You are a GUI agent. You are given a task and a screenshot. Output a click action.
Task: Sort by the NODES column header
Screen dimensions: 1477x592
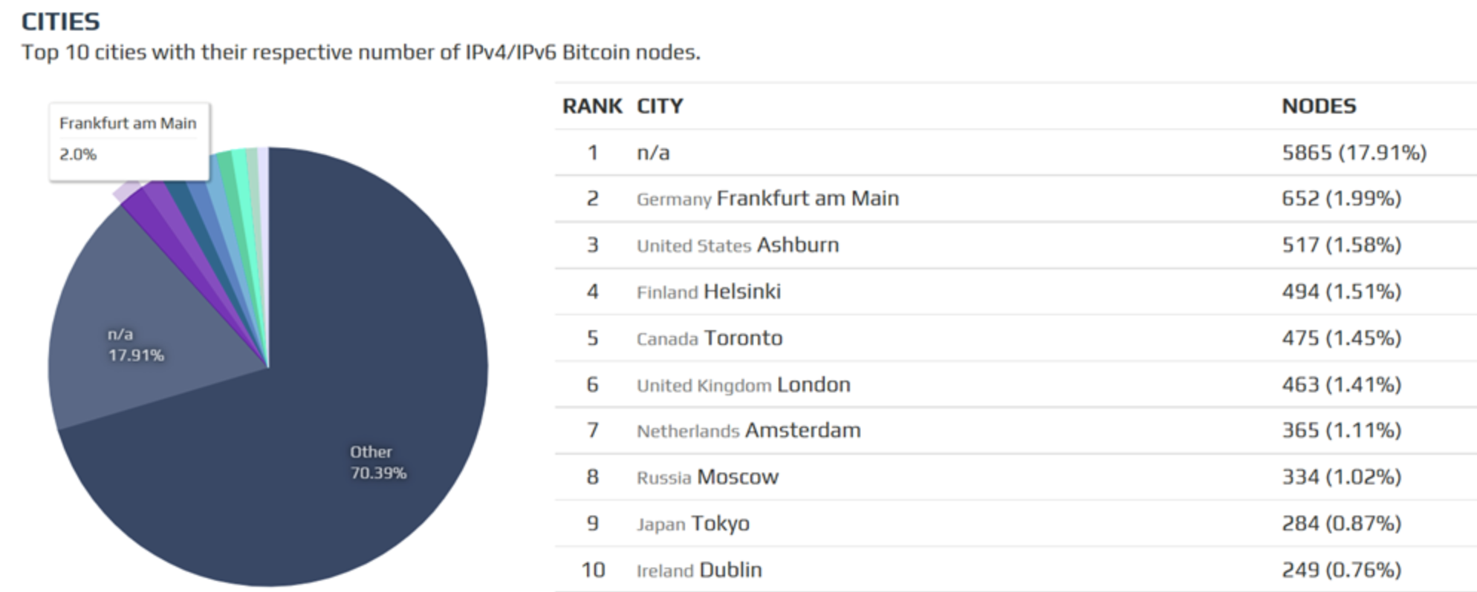pos(1319,106)
